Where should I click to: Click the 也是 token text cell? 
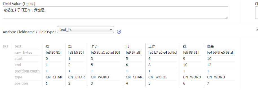[x=210, y=46]
